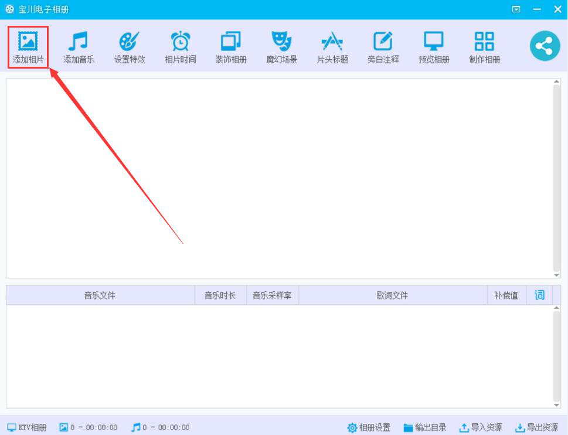The height and width of the screenshot is (435, 568).
Task: Click the 音乐采样率 column header
Action: (x=272, y=295)
